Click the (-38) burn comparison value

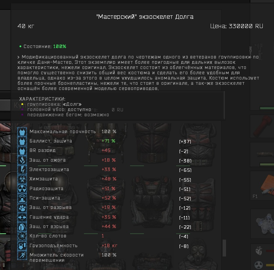tap(185, 161)
